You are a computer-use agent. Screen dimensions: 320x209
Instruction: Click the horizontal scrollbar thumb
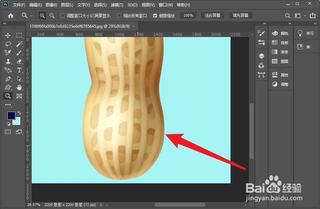180,205
